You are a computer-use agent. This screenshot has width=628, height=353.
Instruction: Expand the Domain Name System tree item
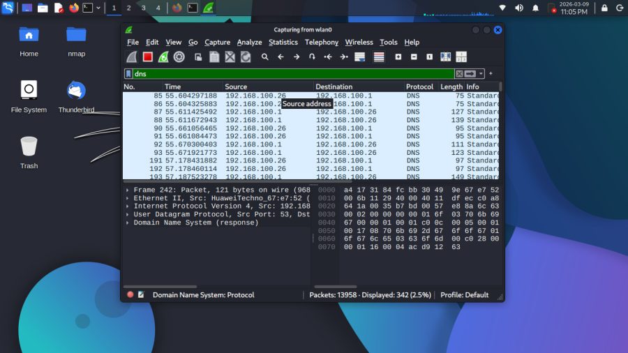coord(127,223)
